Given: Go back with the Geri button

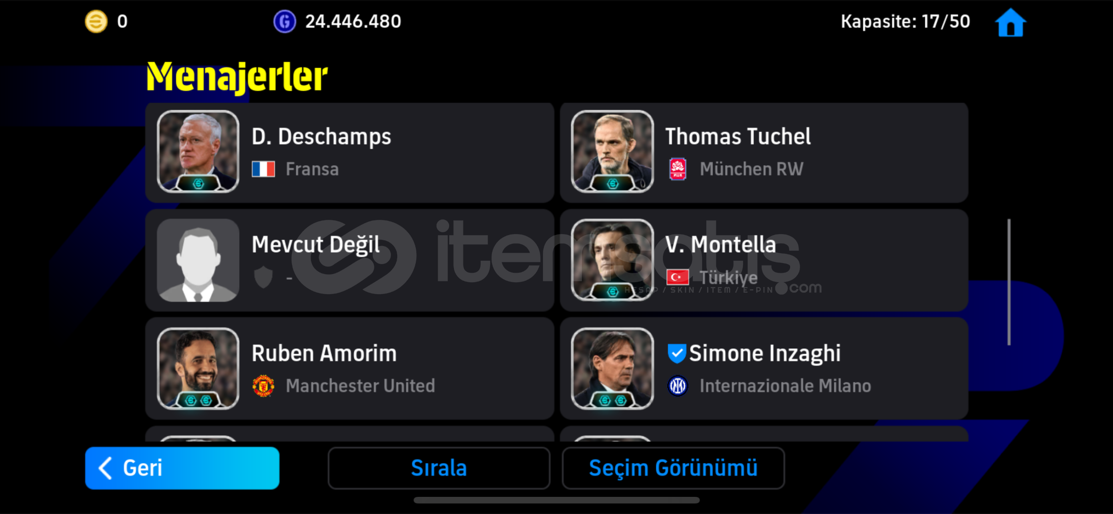Looking at the screenshot, I should point(182,468).
